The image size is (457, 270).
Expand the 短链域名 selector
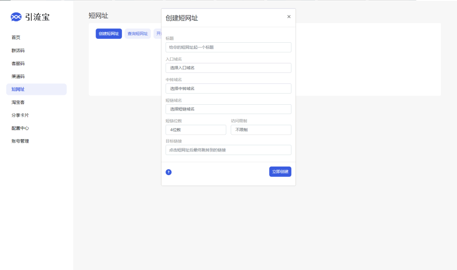pos(228,109)
